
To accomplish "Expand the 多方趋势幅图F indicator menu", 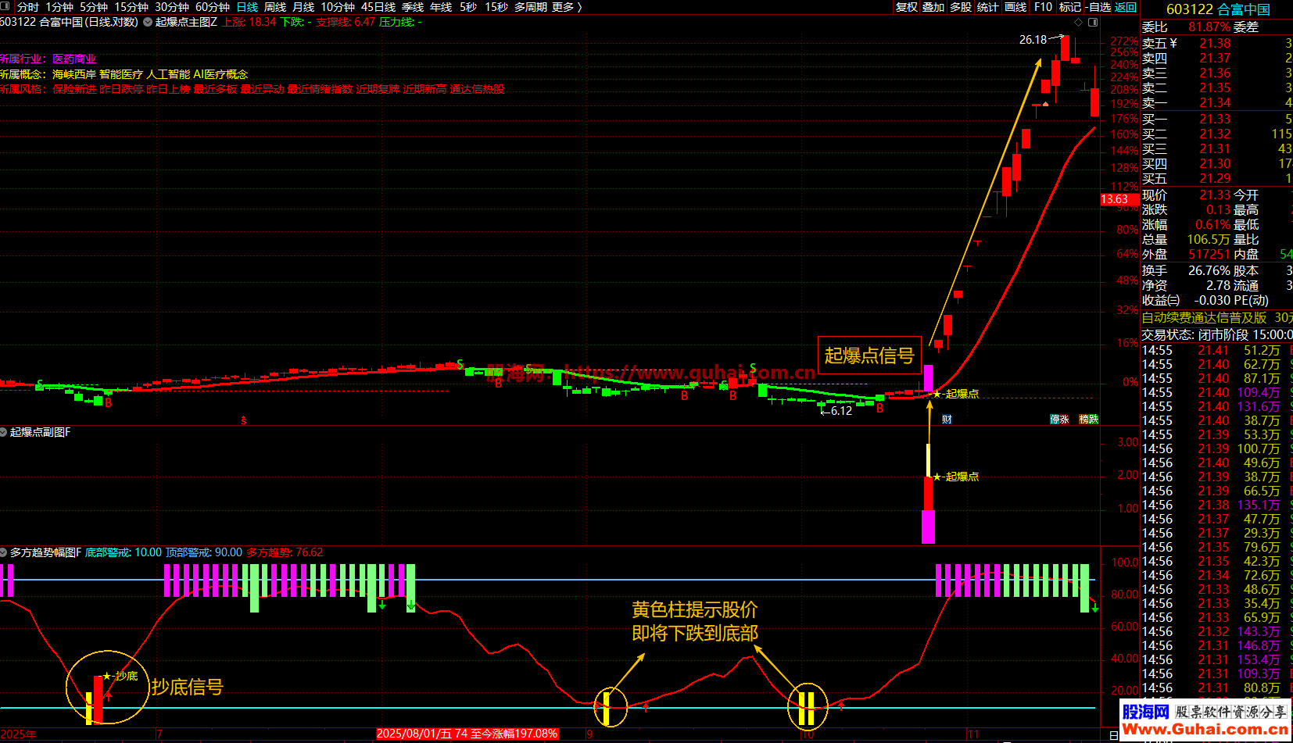I will click(4, 552).
